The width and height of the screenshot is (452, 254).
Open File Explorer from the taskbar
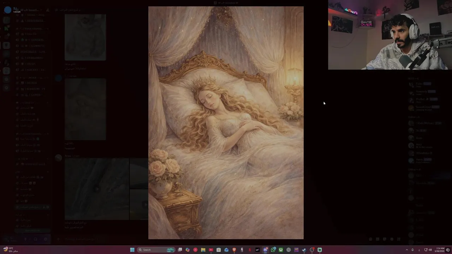(203, 250)
